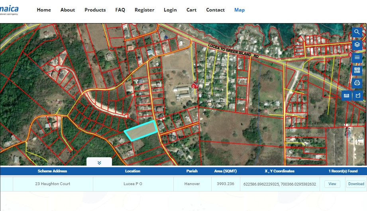The width and height of the screenshot is (367, 211).
Task: Go to the FAQ page
Action: tap(120, 10)
